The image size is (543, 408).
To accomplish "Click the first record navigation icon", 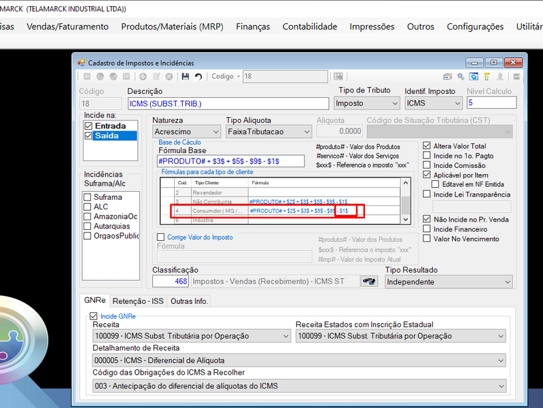I will pyautogui.click(x=87, y=76).
